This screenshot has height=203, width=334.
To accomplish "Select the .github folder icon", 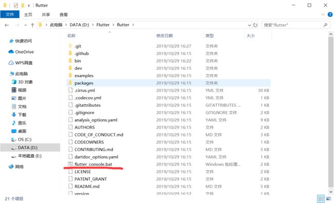I will [x=70, y=53].
